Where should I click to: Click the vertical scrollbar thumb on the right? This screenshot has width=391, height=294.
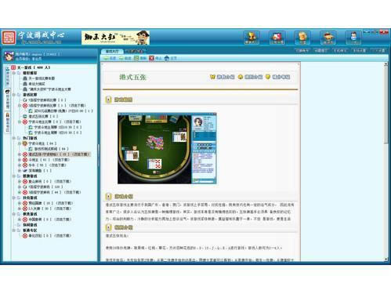(386, 105)
